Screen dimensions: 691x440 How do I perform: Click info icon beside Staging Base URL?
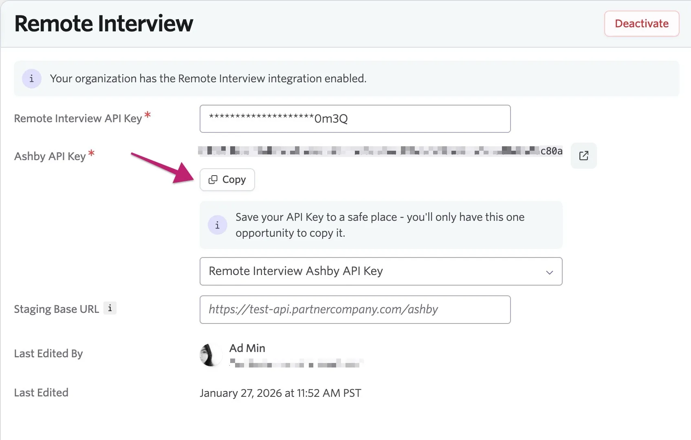[x=110, y=308]
